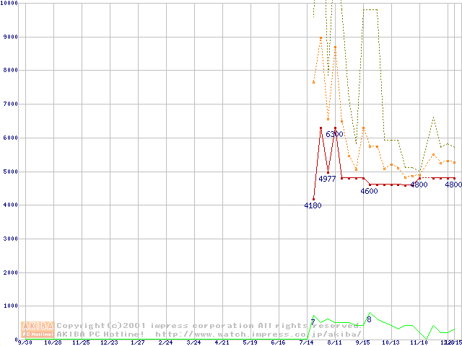Click the 10000 y-axis label
This screenshot has height=346, width=462.
tap(9, 4)
